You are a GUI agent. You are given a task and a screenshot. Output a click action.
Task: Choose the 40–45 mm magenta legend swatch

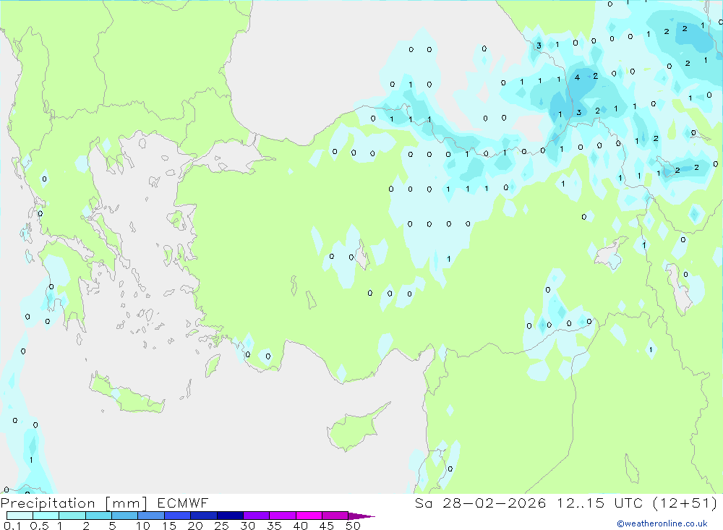[x=309, y=516]
